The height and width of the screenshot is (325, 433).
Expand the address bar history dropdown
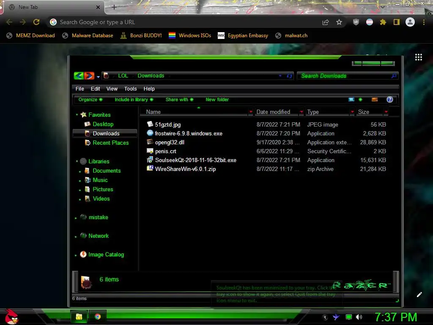(x=280, y=76)
